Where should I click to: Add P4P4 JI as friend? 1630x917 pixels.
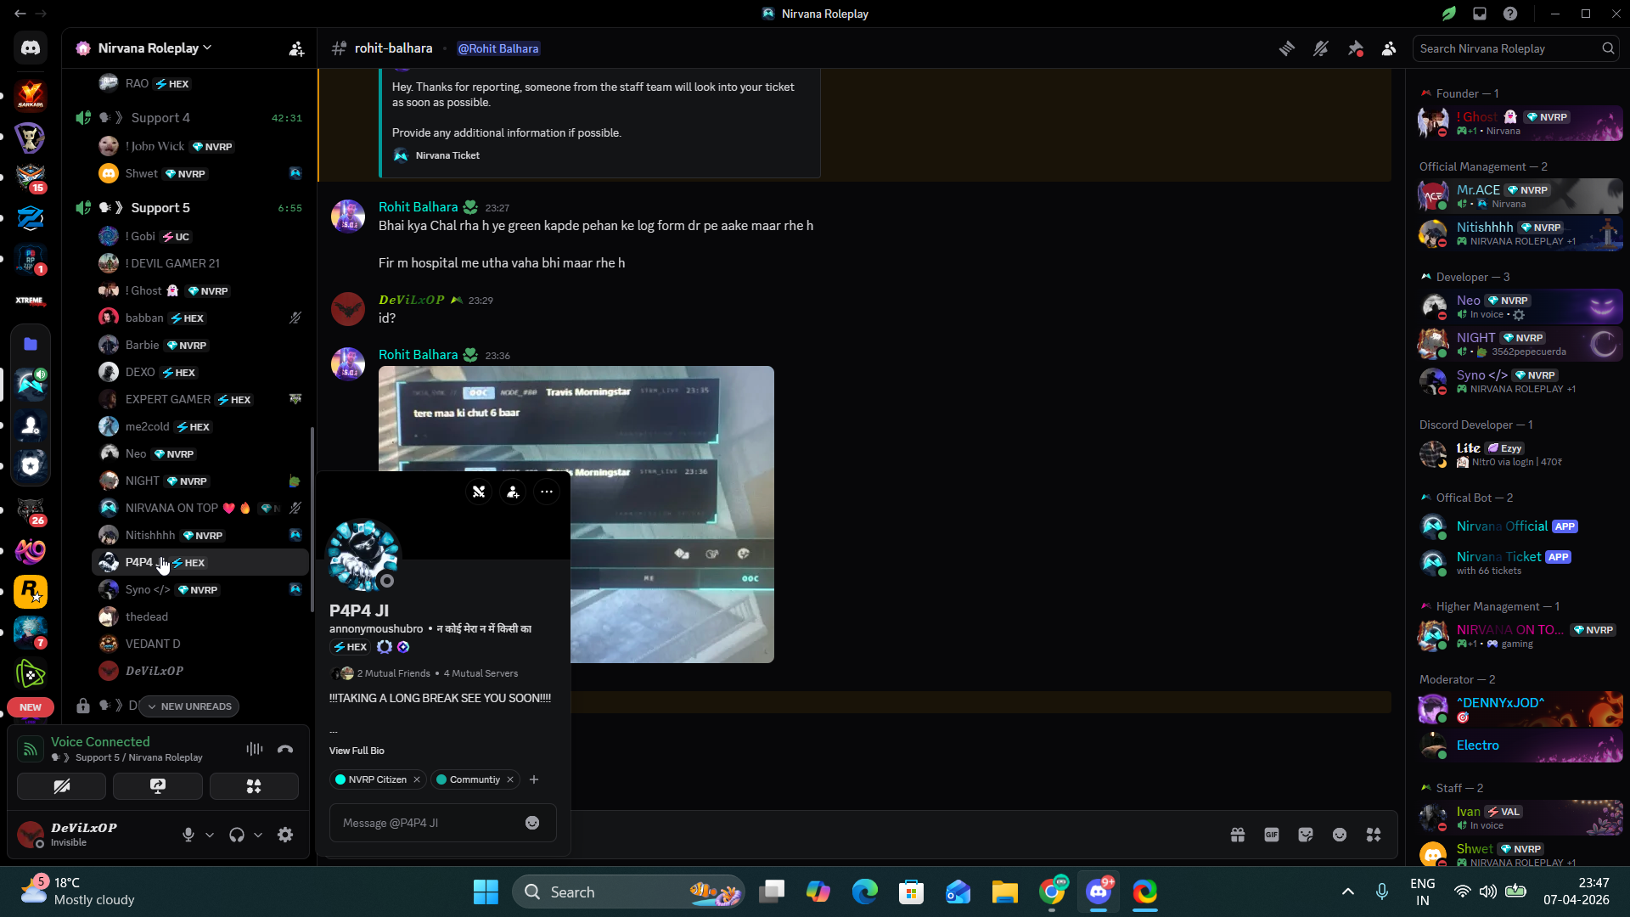click(513, 492)
